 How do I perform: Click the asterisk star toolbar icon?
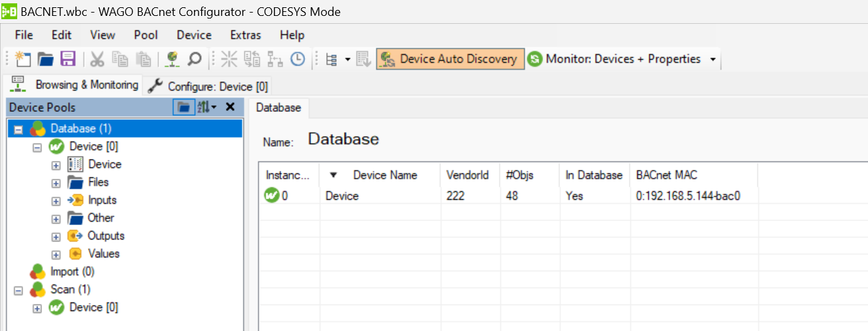229,59
